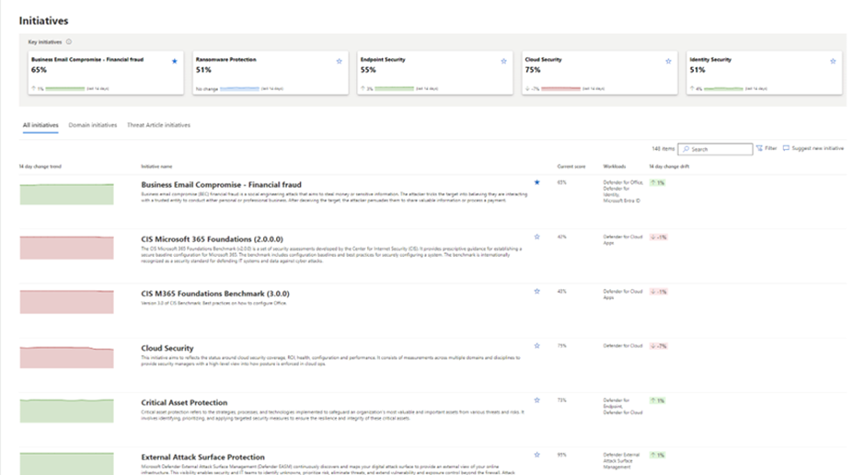Image resolution: width=864 pixels, height=475 pixels.
Task: Click drift badge for Cloud Security row
Action: pyautogui.click(x=659, y=346)
